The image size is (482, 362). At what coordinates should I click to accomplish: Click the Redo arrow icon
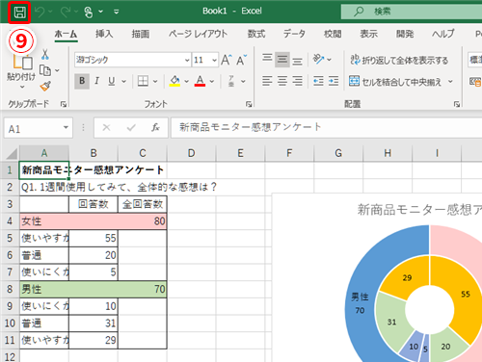pos(66,13)
